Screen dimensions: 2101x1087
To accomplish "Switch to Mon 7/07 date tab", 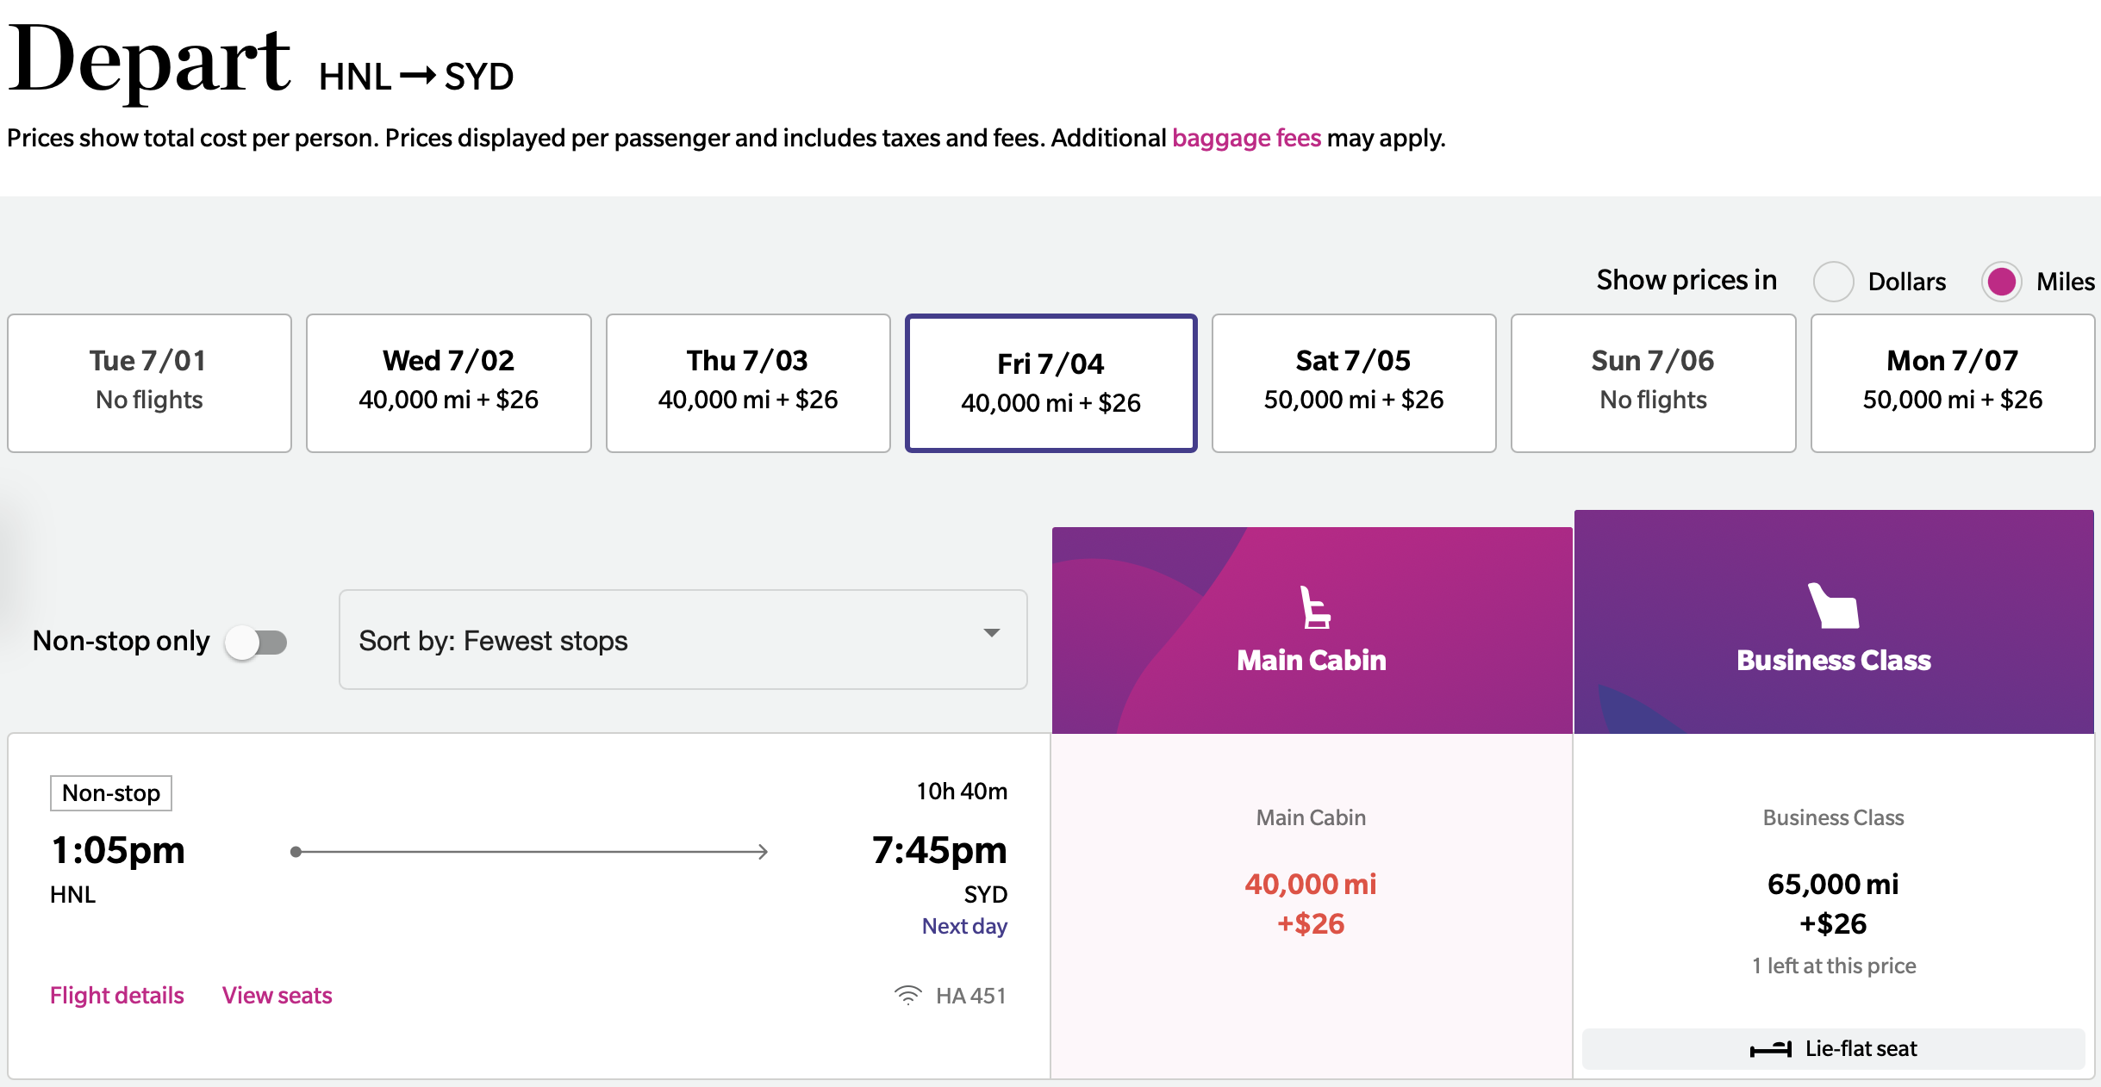I will [1953, 383].
